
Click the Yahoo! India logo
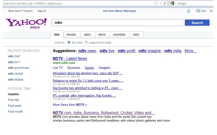(x=26, y=24)
